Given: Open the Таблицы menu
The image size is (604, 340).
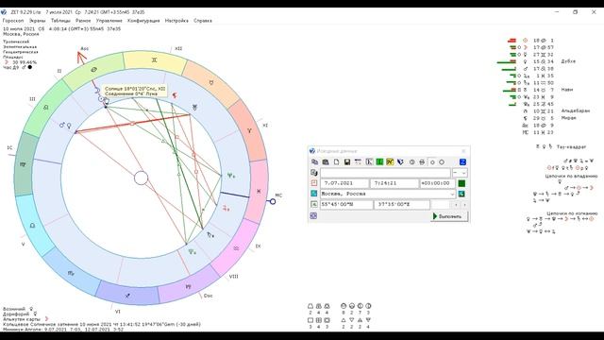Looking at the screenshot, I should tap(60, 21).
